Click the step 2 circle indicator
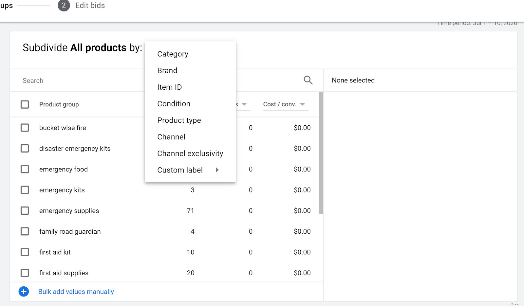This screenshot has width=524, height=306. (64, 6)
